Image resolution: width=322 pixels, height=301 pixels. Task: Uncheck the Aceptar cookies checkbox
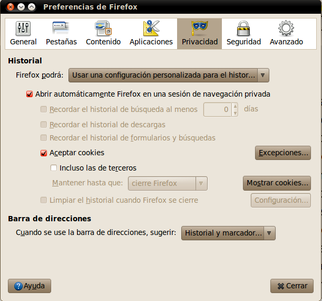(x=44, y=153)
